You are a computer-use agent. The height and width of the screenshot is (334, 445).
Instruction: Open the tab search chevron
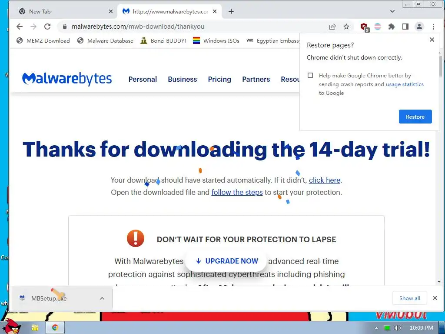click(392, 11)
